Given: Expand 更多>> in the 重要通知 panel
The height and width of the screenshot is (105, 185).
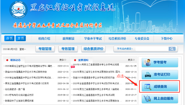Looking at the screenshot, I should click(x=131, y=60).
